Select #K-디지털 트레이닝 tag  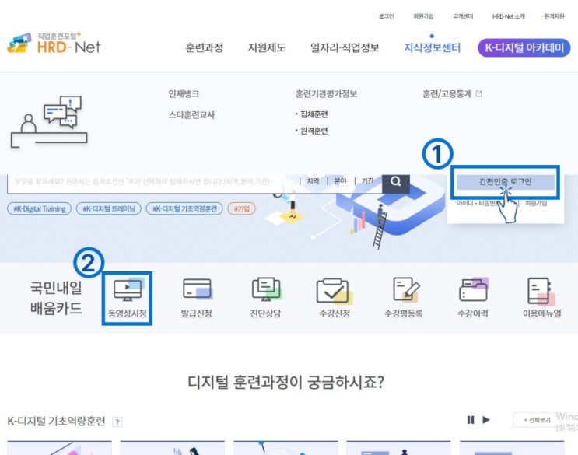coord(109,209)
